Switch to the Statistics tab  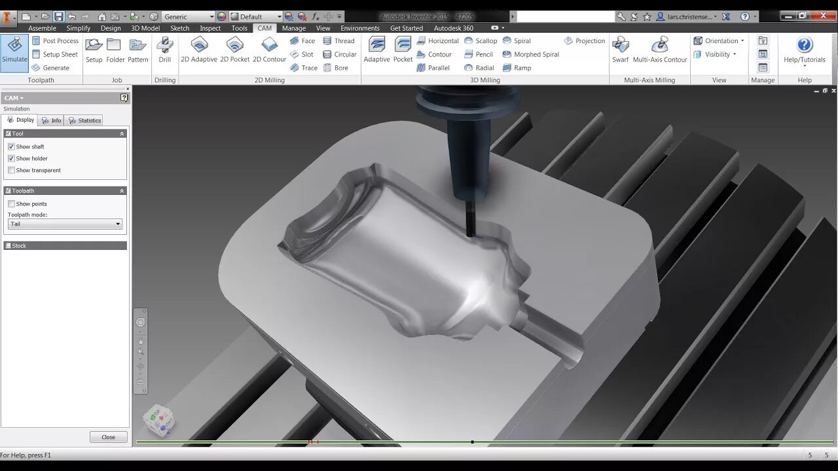coord(84,120)
